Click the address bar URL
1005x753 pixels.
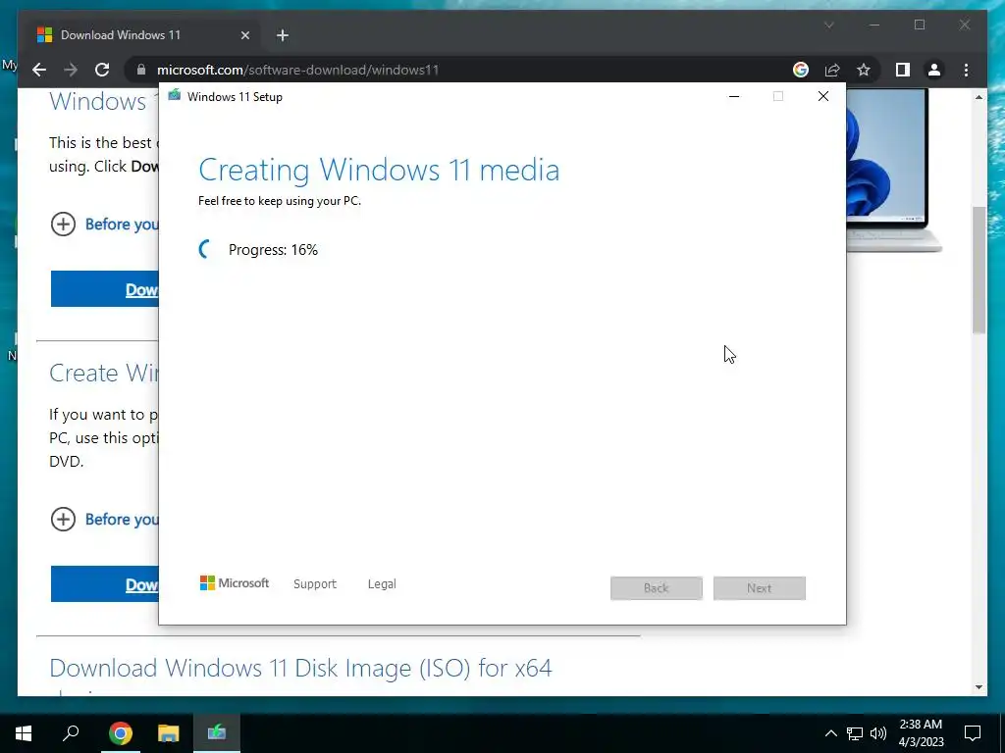click(x=297, y=70)
